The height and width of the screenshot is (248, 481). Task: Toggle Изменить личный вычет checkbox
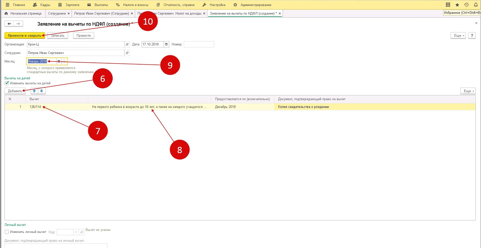[7, 232]
